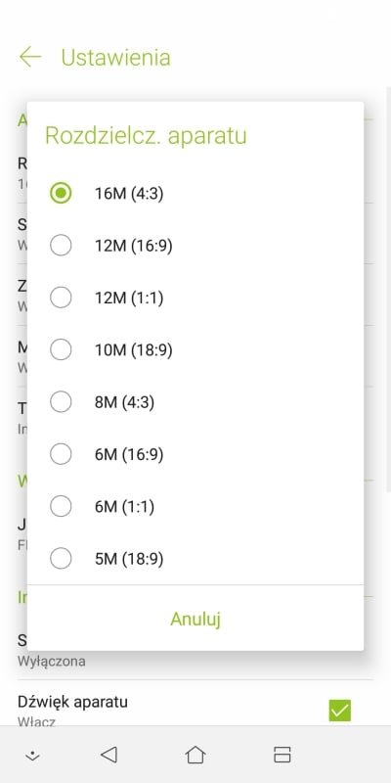Select the 16M (4:3) radio button
This screenshot has width=391, height=783.
[61, 193]
